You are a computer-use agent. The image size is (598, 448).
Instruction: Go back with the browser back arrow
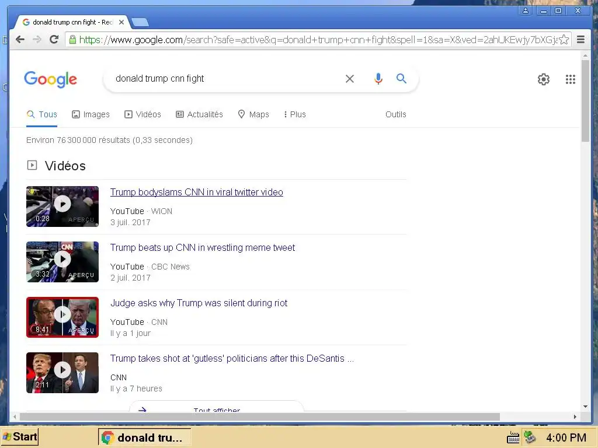pyautogui.click(x=20, y=39)
